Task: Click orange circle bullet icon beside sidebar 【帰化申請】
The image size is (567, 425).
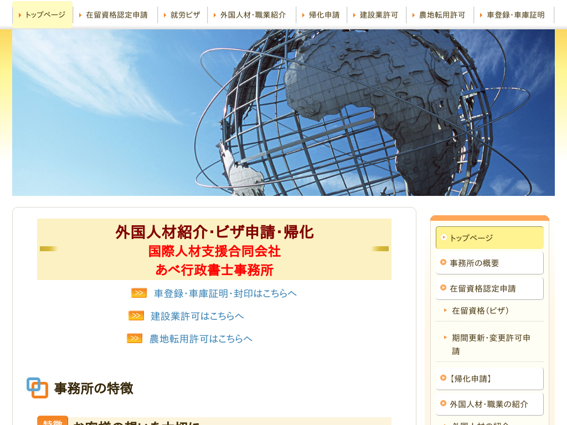Action: coord(443,377)
